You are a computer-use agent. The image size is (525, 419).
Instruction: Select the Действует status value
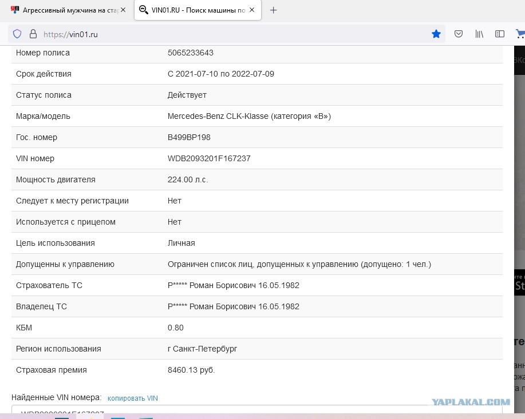(x=187, y=95)
